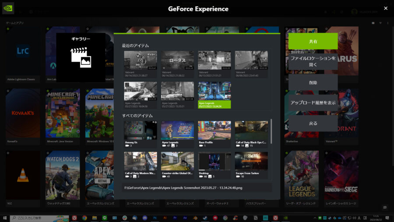Open the Apex Legends gallery folder
The width and height of the screenshot is (394, 222).
coord(177,134)
